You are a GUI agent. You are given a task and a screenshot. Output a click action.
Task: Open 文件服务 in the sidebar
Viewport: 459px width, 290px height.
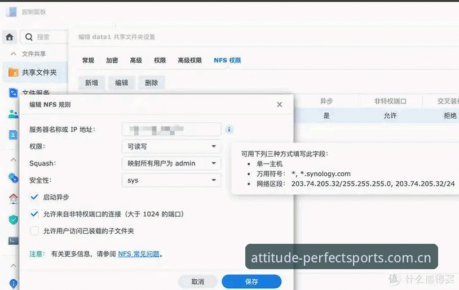(36, 93)
